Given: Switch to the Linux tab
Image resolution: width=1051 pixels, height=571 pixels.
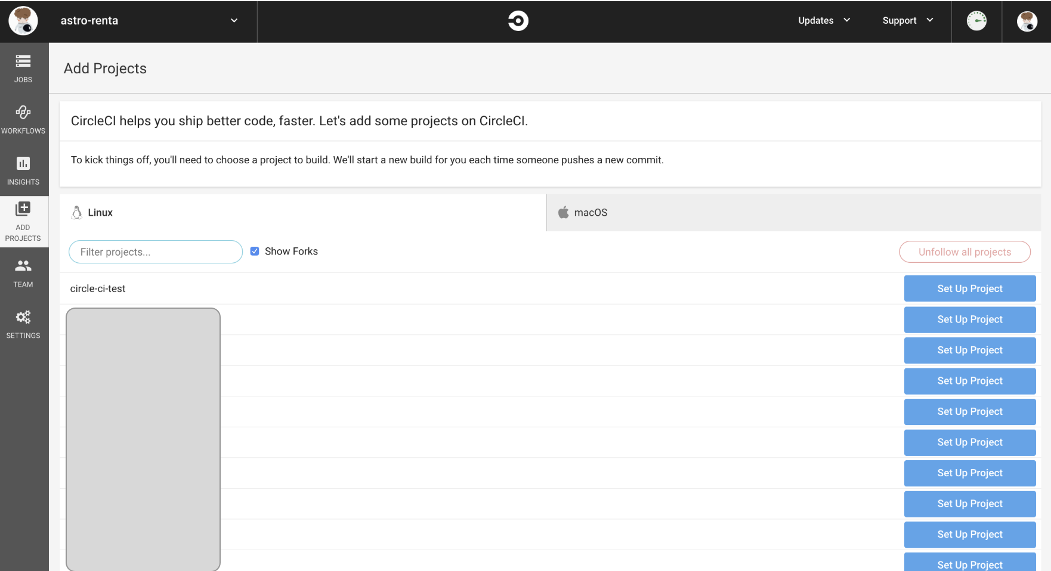Looking at the screenshot, I should coord(100,213).
